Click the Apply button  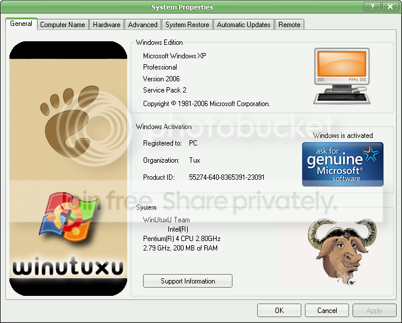[x=374, y=311]
